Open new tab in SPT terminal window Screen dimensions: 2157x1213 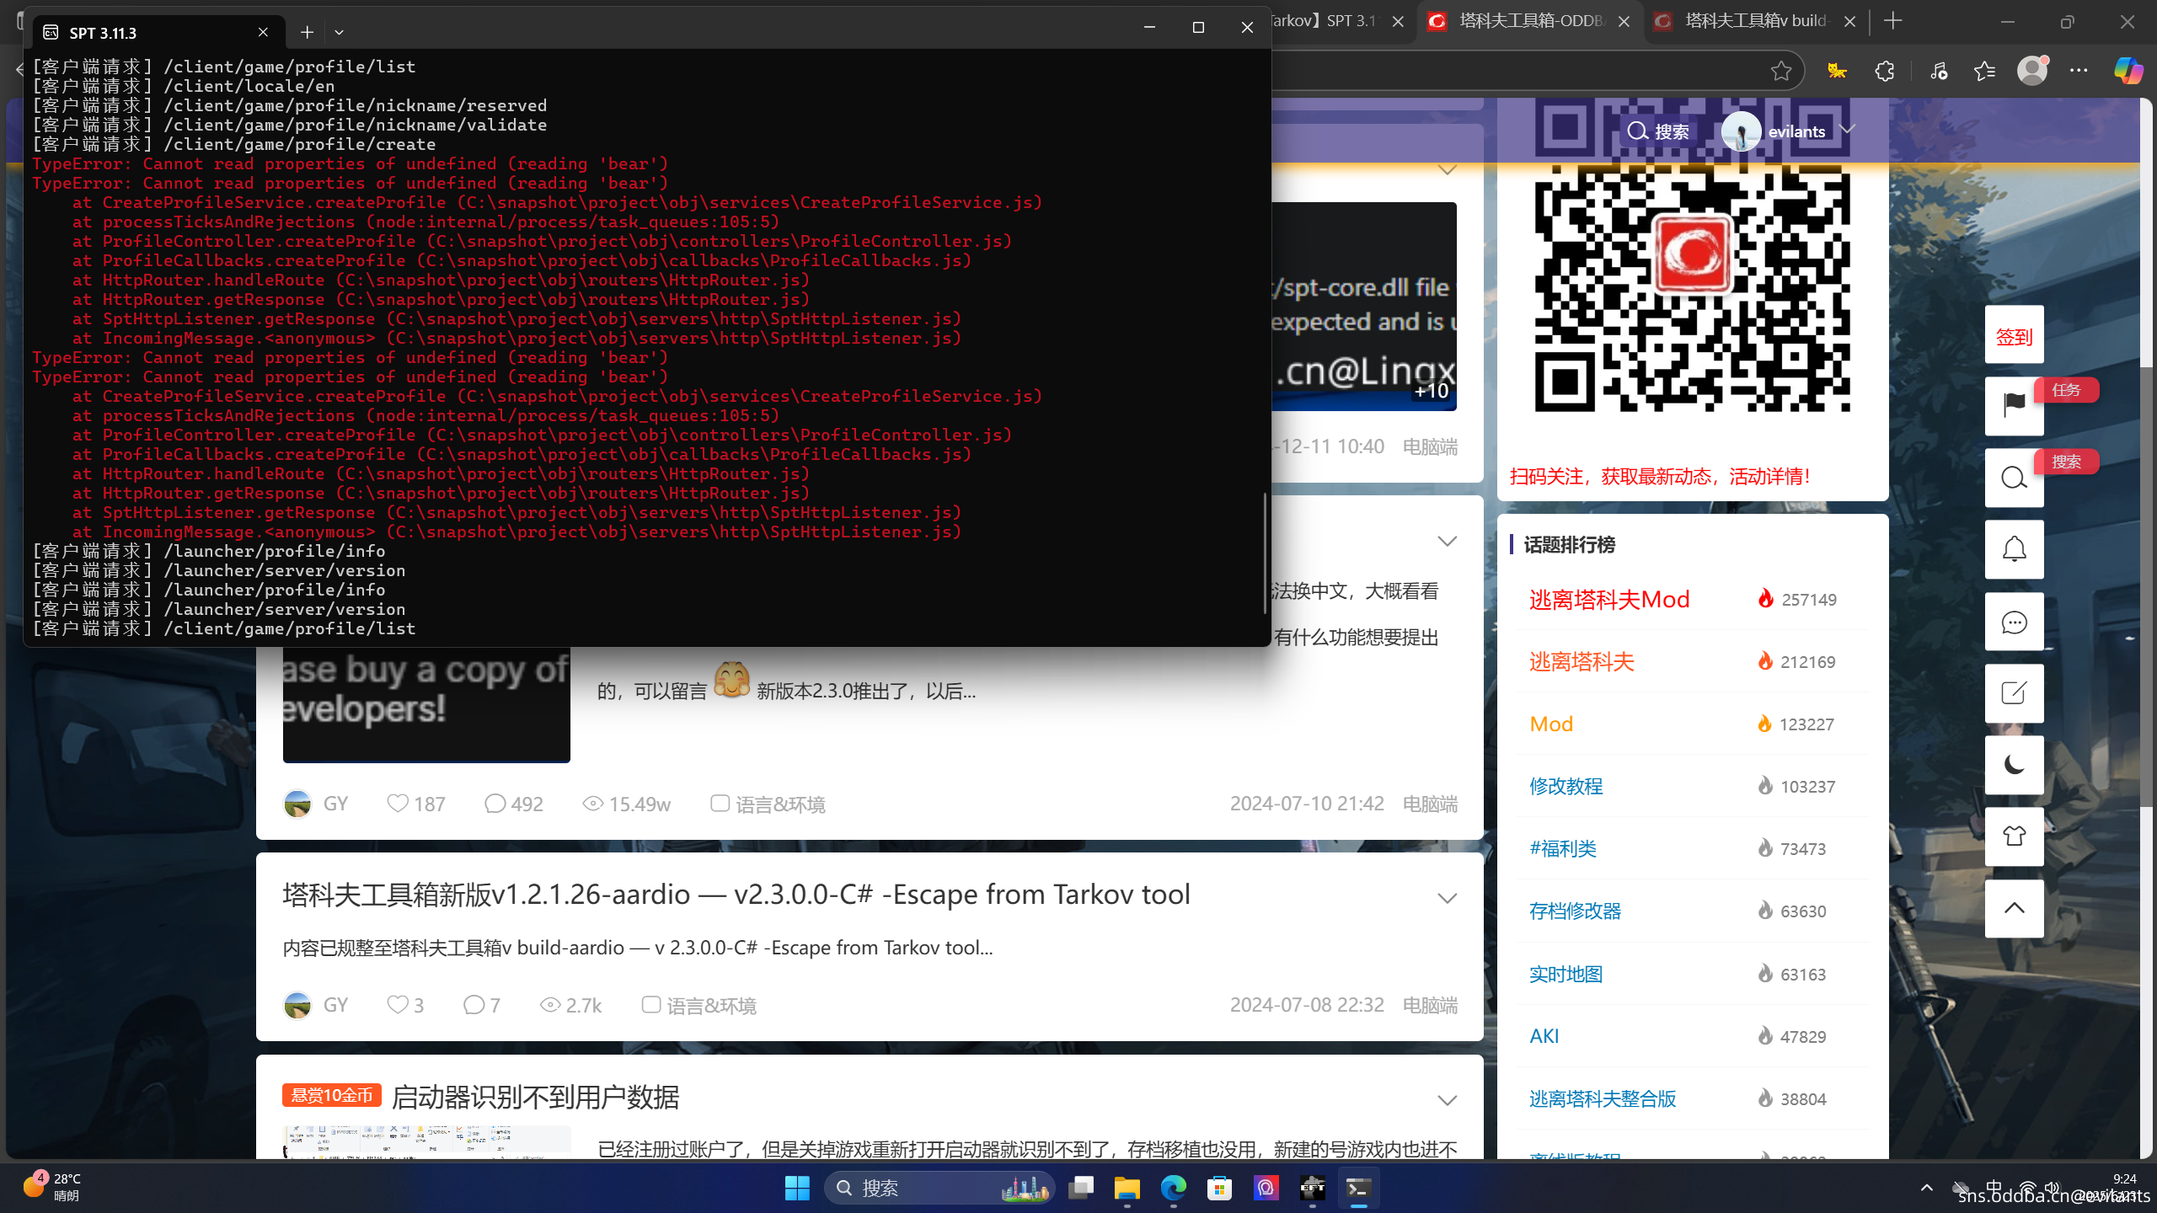tap(307, 32)
